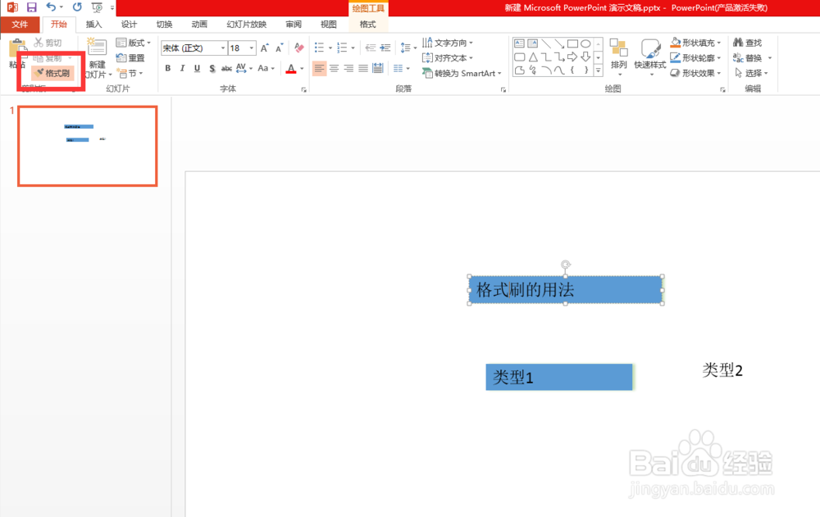This screenshot has width=820, height=517.
Task: Open Arrange (排列) dropdown
Action: pyautogui.click(x=618, y=57)
